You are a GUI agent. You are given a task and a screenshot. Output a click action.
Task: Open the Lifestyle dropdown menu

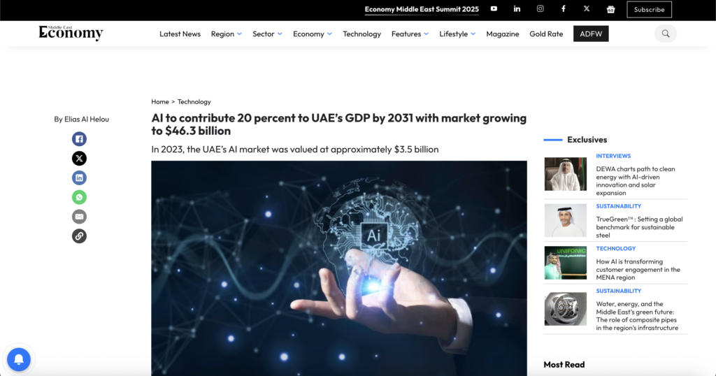tap(457, 34)
